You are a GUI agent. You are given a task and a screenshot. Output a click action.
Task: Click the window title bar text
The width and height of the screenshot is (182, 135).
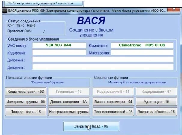tap(87, 11)
